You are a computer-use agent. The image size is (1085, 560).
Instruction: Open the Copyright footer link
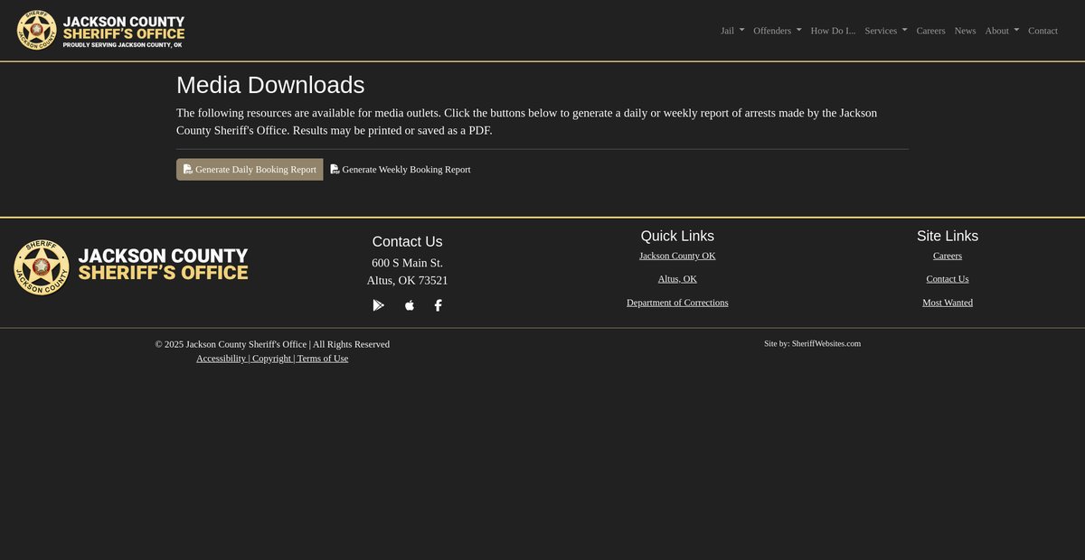point(271,359)
